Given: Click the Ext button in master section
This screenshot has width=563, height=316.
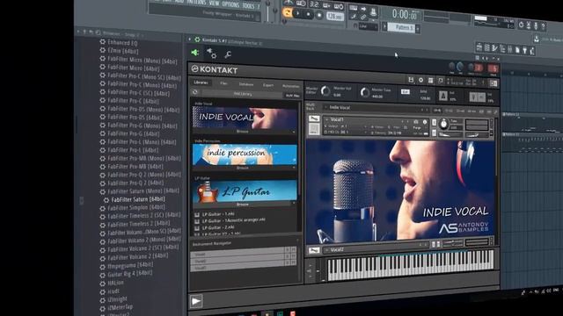Looking at the screenshot, I should 405,91.
